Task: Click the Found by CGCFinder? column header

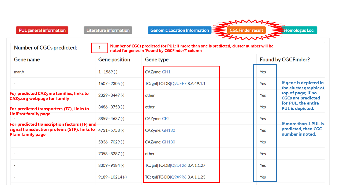Action: [x=285, y=60]
